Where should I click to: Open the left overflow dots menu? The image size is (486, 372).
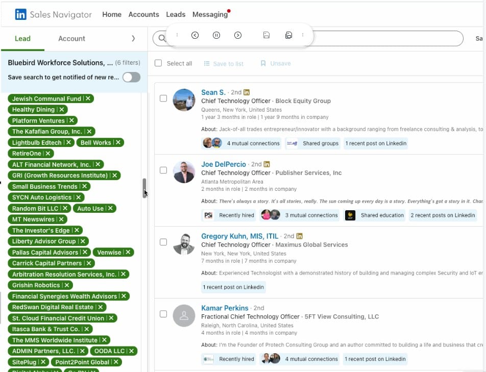(x=177, y=35)
